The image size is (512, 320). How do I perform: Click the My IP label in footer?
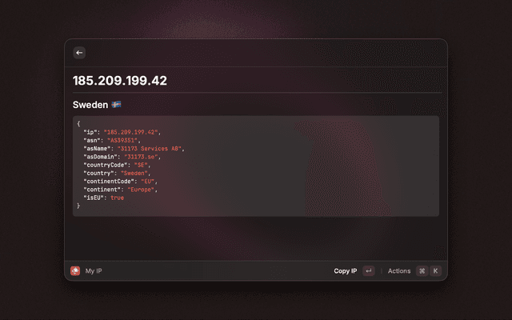point(94,271)
